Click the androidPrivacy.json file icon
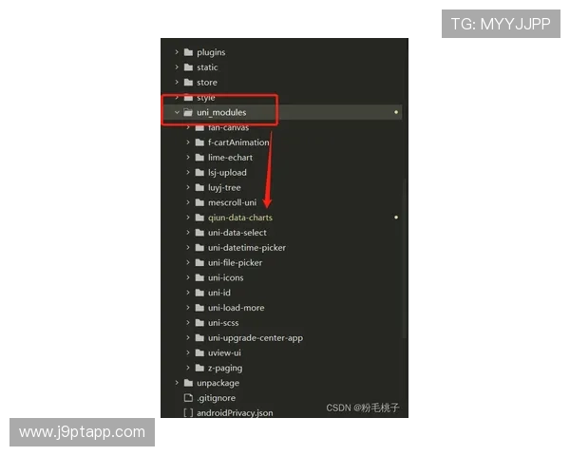The height and width of the screenshot is (456, 570). click(x=188, y=413)
